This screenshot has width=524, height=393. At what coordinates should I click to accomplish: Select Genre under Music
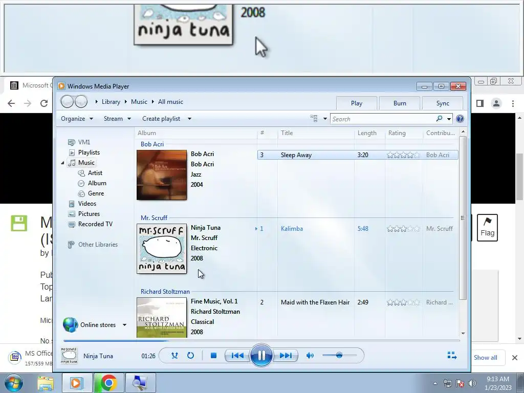coord(96,193)
